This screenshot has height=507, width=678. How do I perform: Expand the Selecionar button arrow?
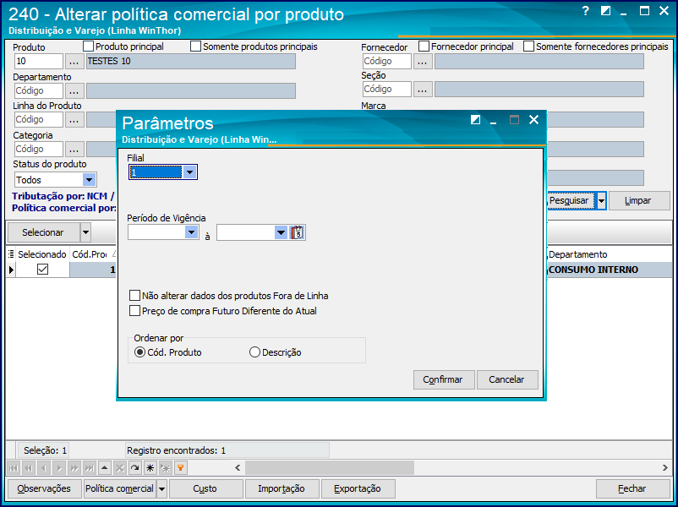click(85, 232)
